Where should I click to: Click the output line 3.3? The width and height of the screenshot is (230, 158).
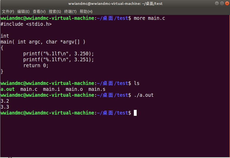pos(5,107)
